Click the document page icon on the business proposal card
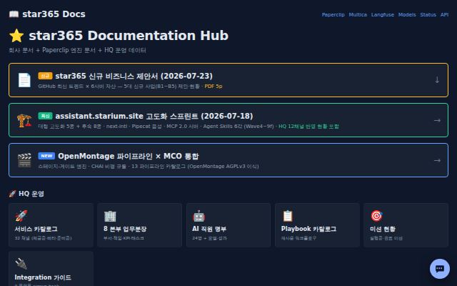 24,80
